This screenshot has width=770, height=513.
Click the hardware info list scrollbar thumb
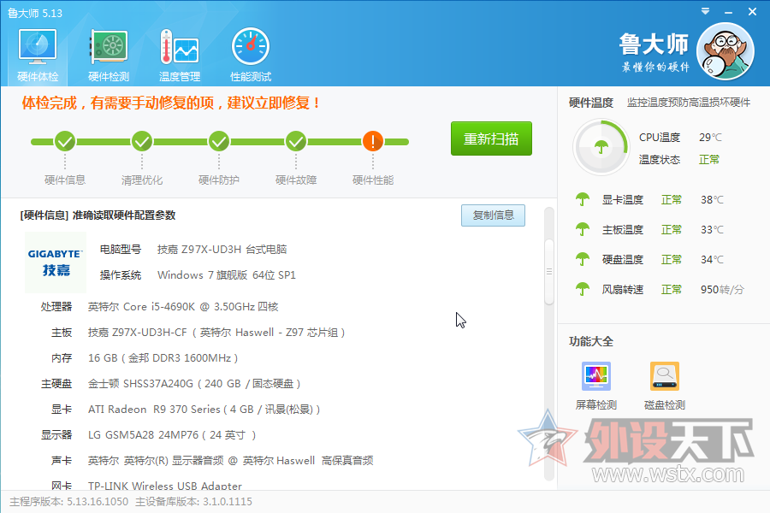pyautogui.click(x=549, y=272)
